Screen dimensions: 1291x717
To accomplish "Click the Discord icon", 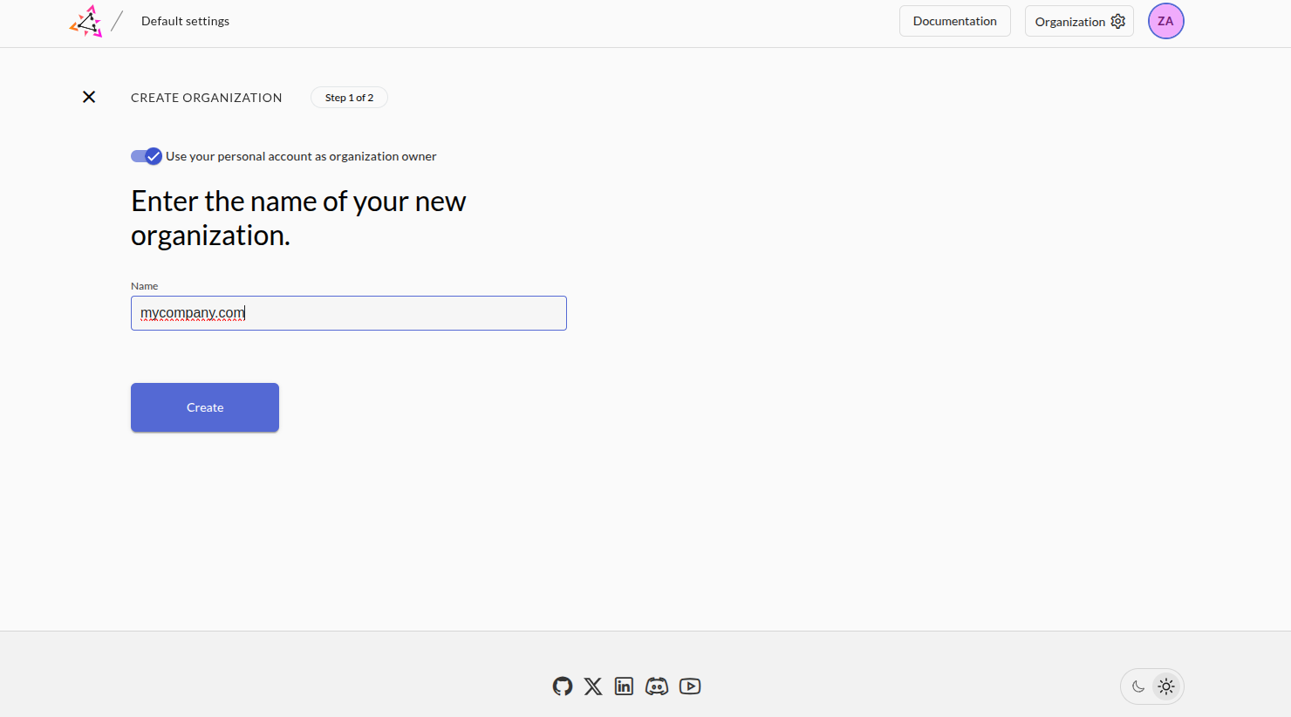I will (656, 686).
